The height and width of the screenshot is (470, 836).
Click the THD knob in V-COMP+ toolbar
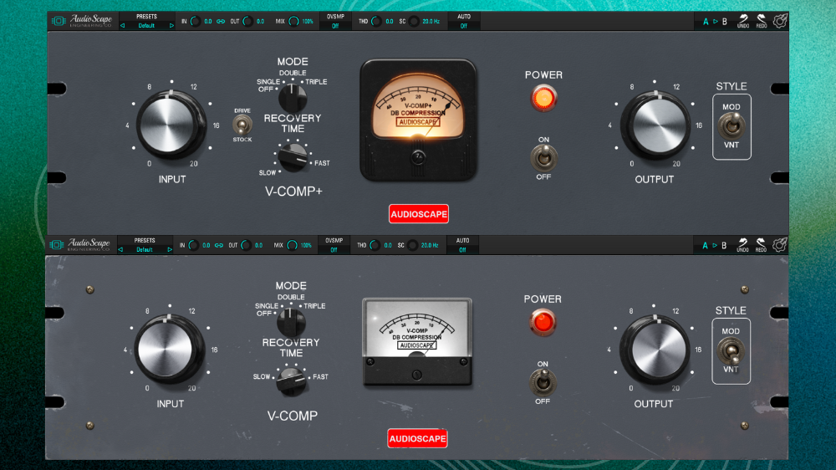[376, 22]
